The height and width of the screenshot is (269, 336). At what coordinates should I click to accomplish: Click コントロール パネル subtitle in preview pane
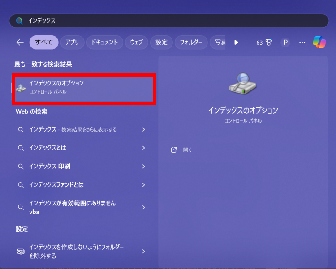tap(243, 121)
